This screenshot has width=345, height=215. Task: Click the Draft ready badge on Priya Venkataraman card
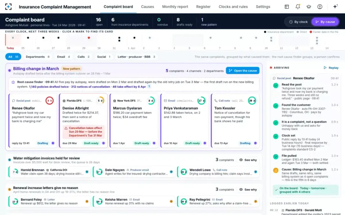point(192,143)
